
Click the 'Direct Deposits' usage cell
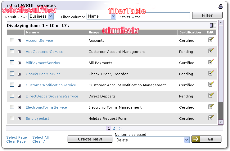tap(102, 96)
